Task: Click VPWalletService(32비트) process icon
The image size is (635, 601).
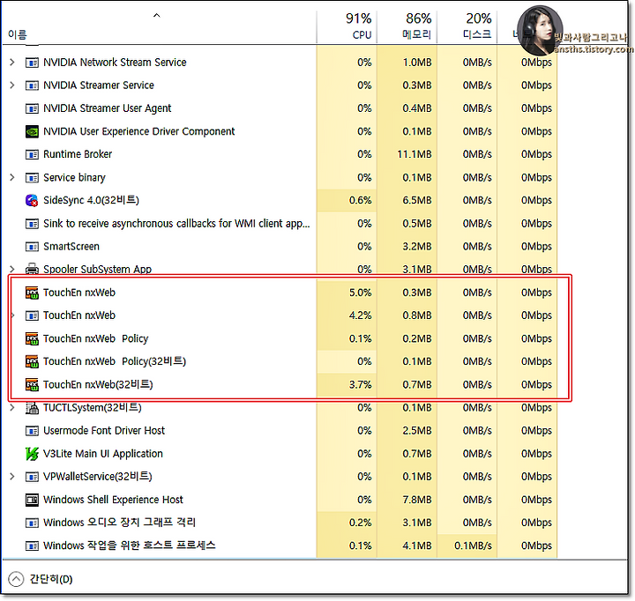Action: pyautogui.click(x=32, y=477)
